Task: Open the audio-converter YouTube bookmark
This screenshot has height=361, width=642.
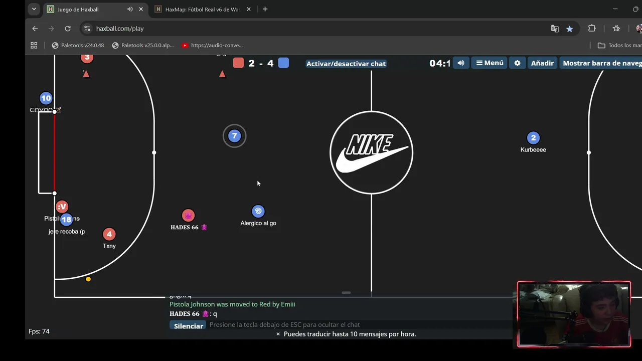Action: coord(212,45)
